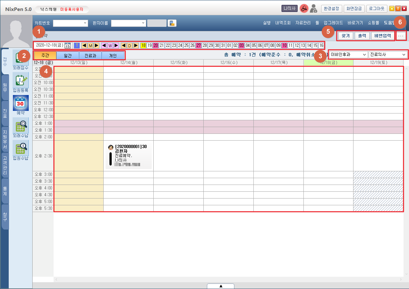Open the user settings gear icon

tap(313, 9)
